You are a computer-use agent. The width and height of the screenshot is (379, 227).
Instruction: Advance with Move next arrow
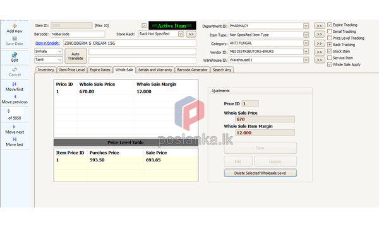pos(15,127)
